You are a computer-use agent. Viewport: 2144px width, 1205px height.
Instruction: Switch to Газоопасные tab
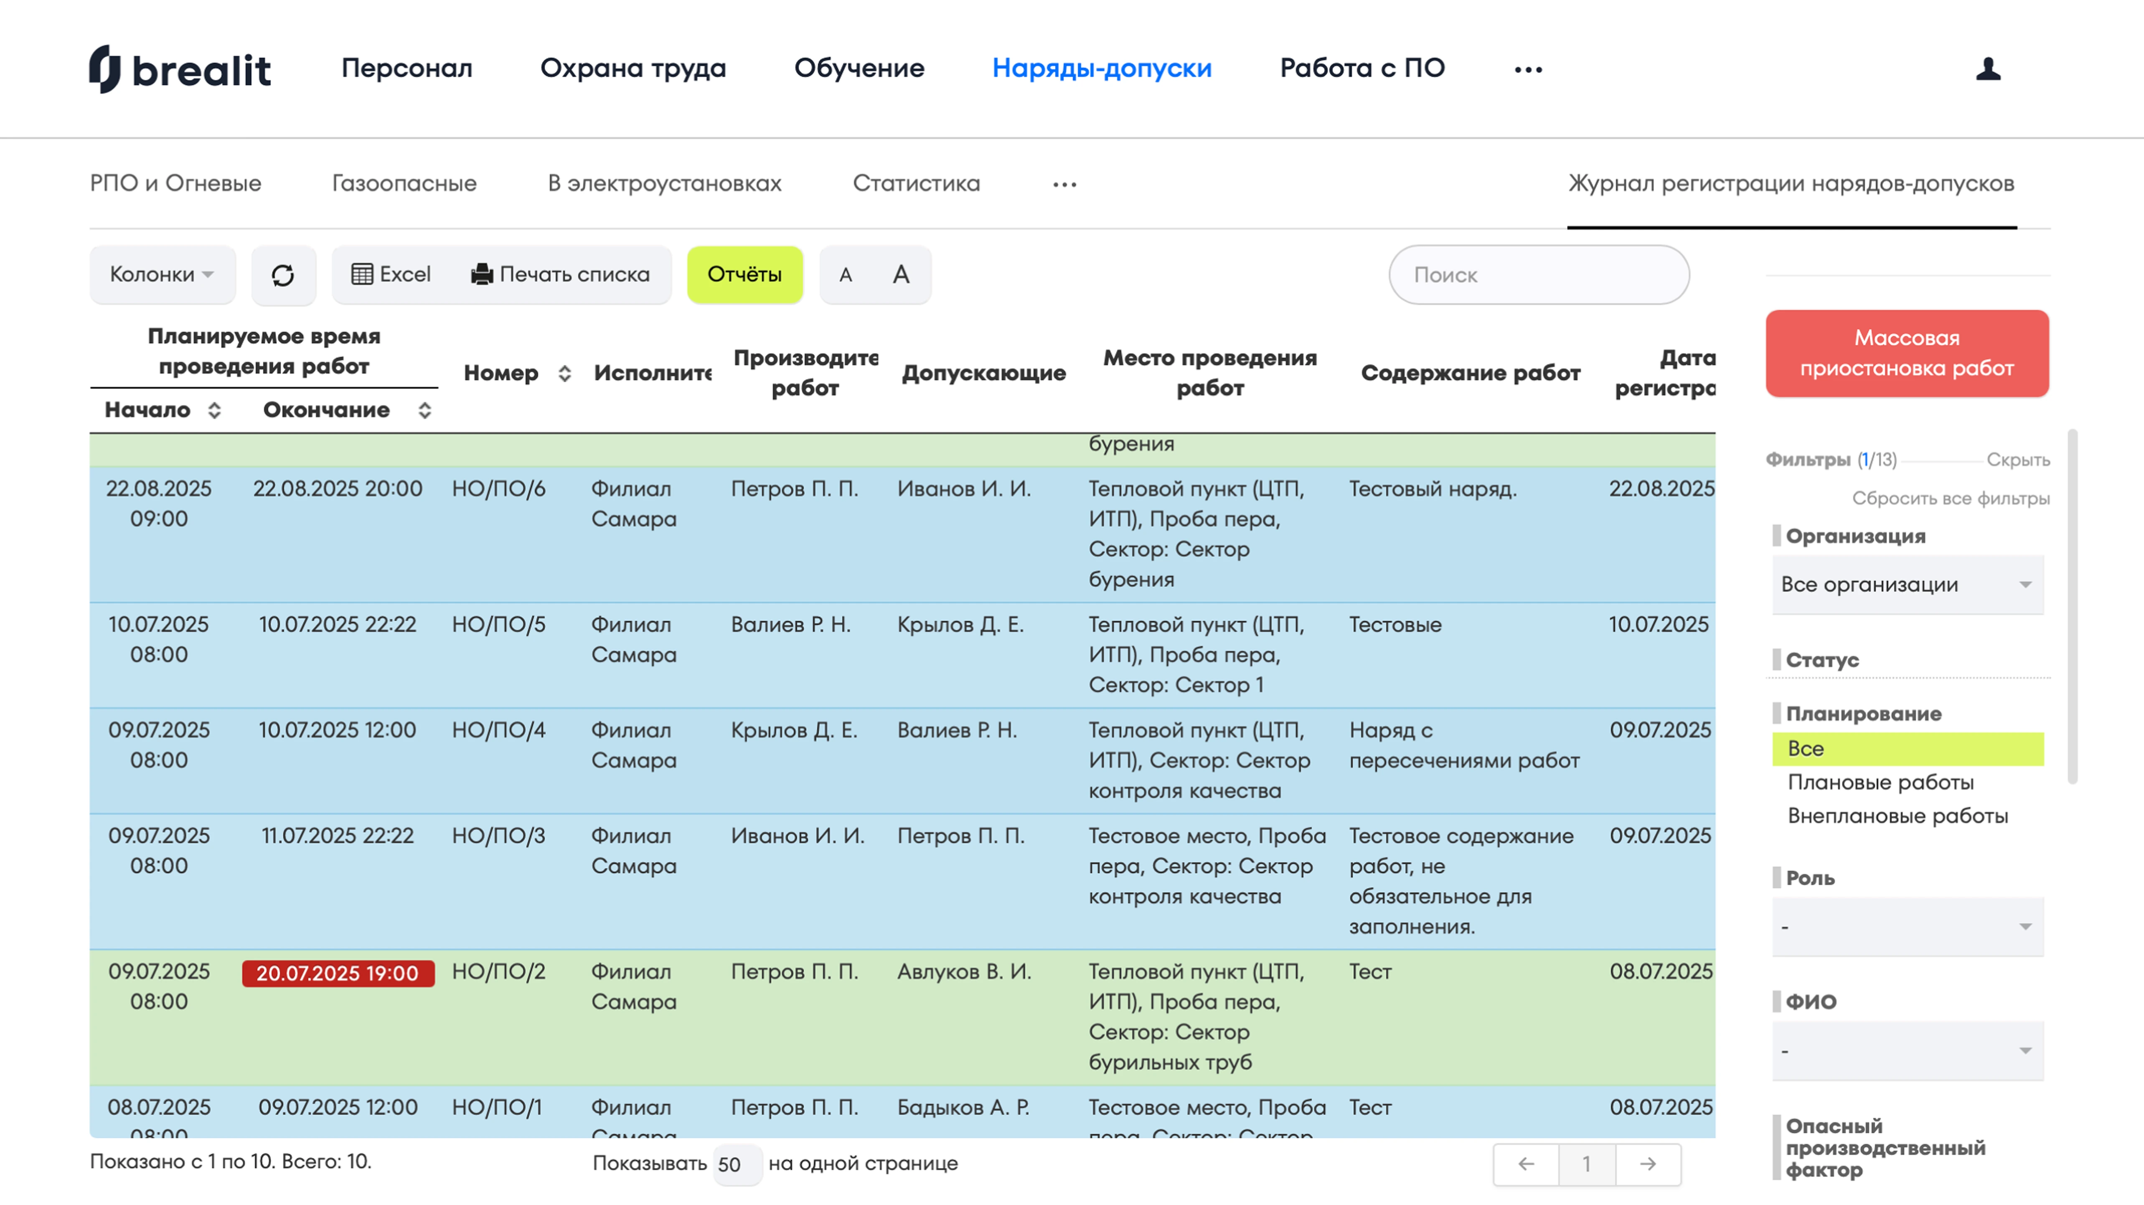click(404, 183)
